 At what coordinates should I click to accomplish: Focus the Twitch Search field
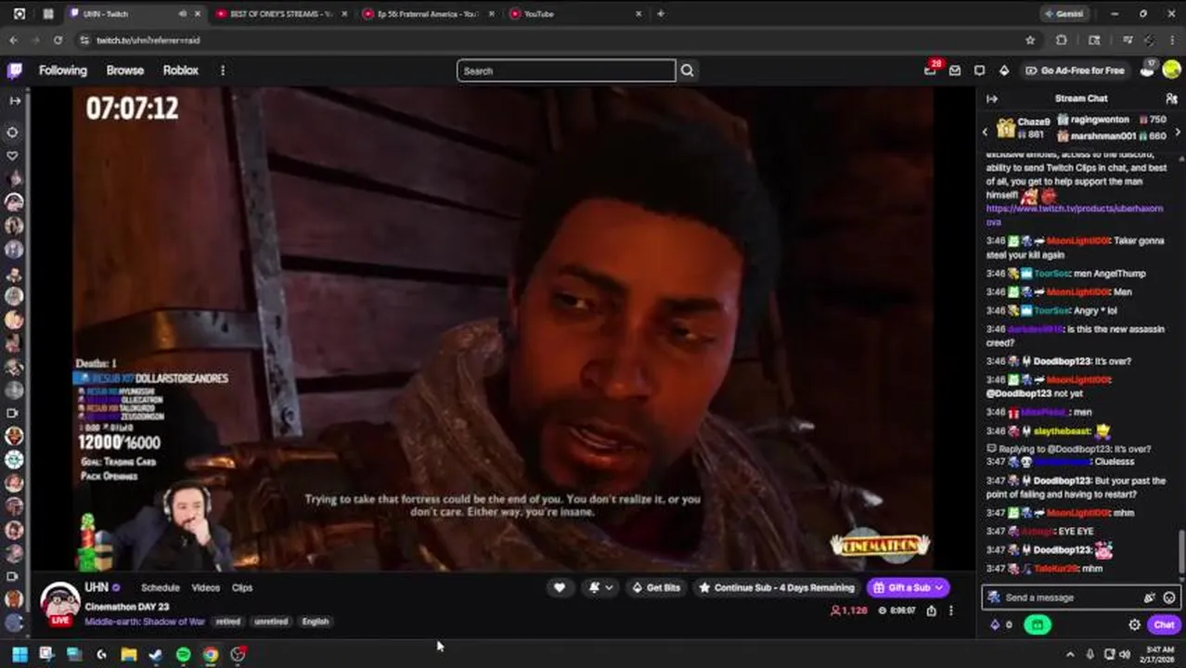566,71
